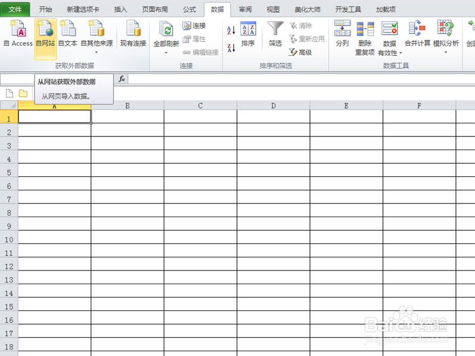Switch to the 开发工具 developer tab
The height and width of the screenshot is (356, 475).
click(x=348, y=9)
